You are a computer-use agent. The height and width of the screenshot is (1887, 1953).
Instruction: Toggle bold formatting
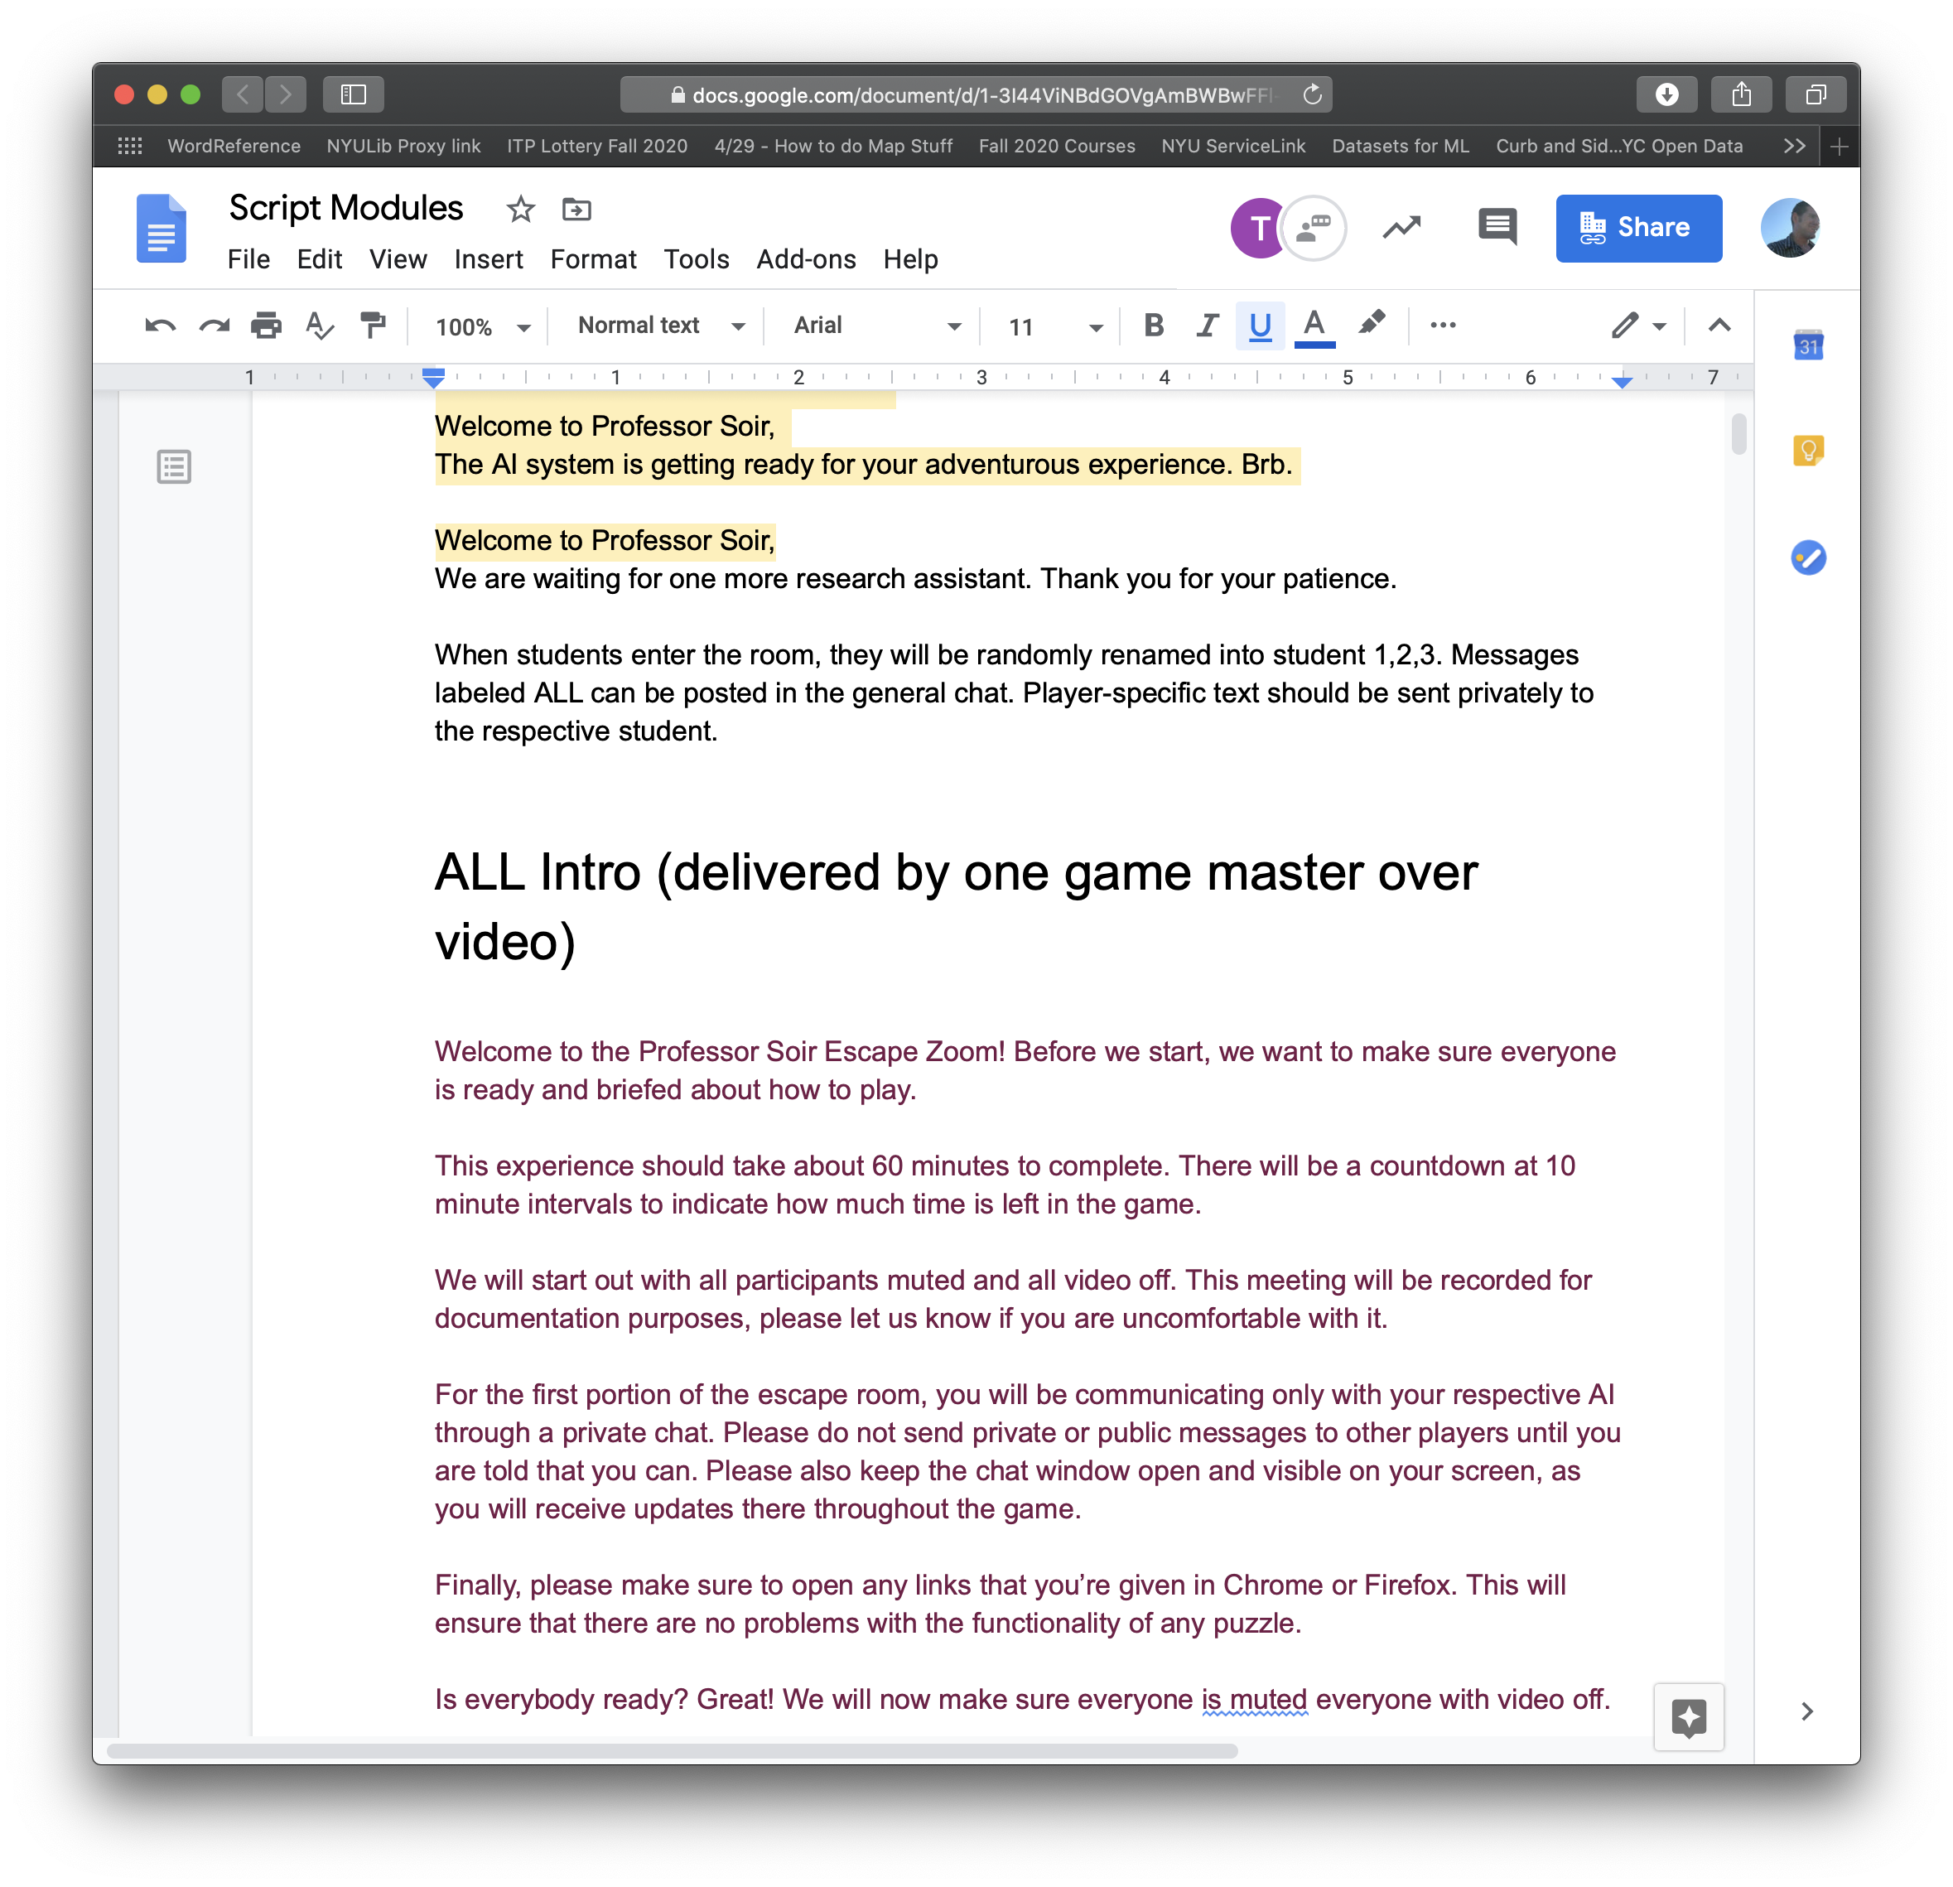tap(1154, 326)
